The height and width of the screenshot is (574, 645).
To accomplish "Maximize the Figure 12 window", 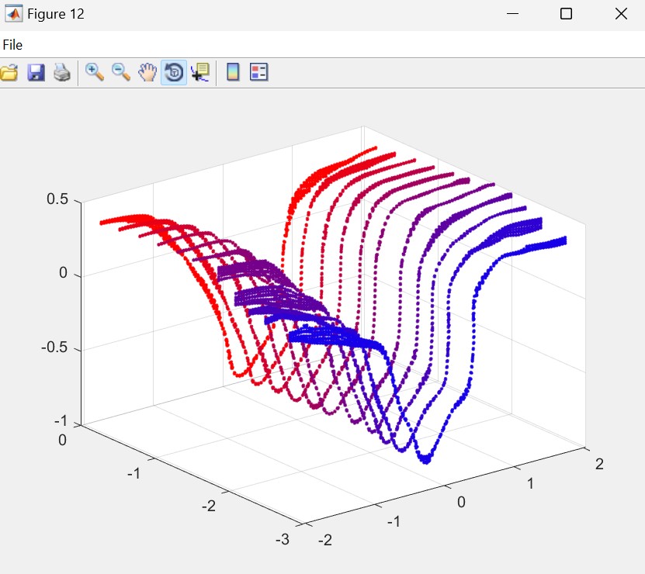I will pos(566,14).
